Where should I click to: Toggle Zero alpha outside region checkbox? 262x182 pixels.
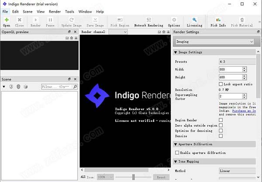click(x=221, y=125)
